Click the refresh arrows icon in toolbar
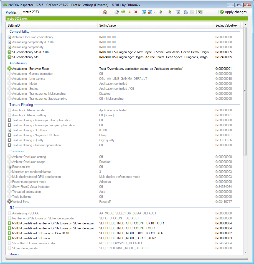This screenshot has height=264, width=254. (x=117, y=12)
